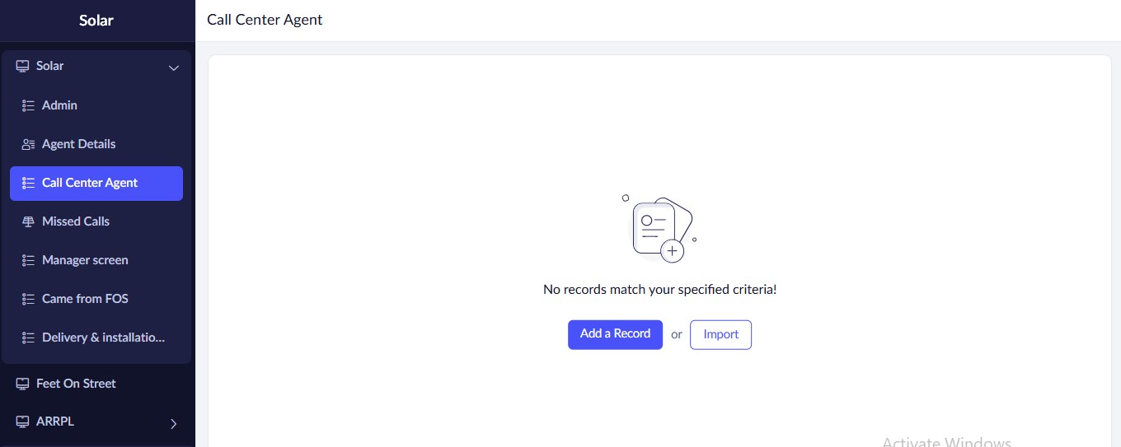This screenshot has height=447, width=1121.
Task: Click the list icon beside Manager screen
Action: [28, 260]
